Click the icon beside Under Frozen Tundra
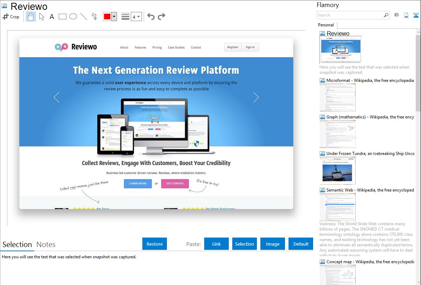This screenshot has height=285, width=421. pos(322,153)
